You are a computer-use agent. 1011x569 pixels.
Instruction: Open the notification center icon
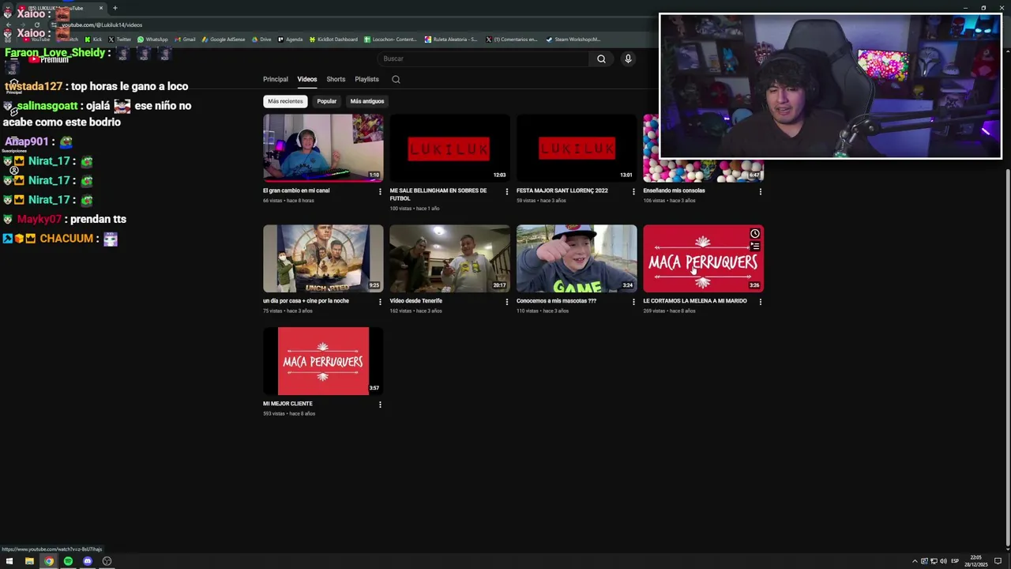pyautogui.click(x=999, y=561)
